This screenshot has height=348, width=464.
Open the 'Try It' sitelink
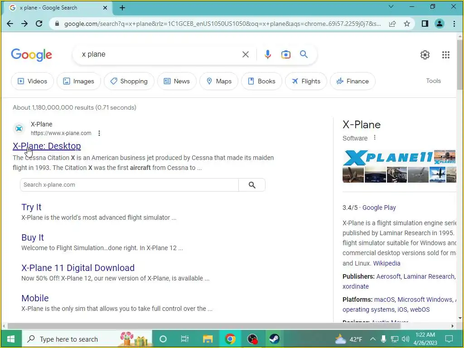(31, 207)
